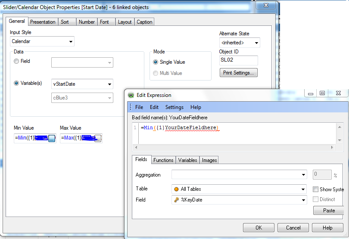
Task: Open the Settings menu
Action: click(174, 107)
